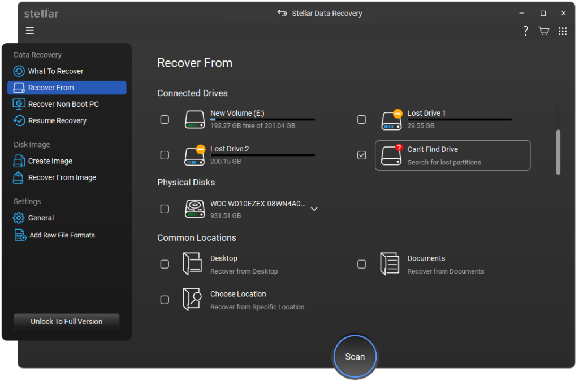Viewport: 579px width, 381px height.
Task: Enable the Desktop location checkbox
Action: tap(165, 264)
